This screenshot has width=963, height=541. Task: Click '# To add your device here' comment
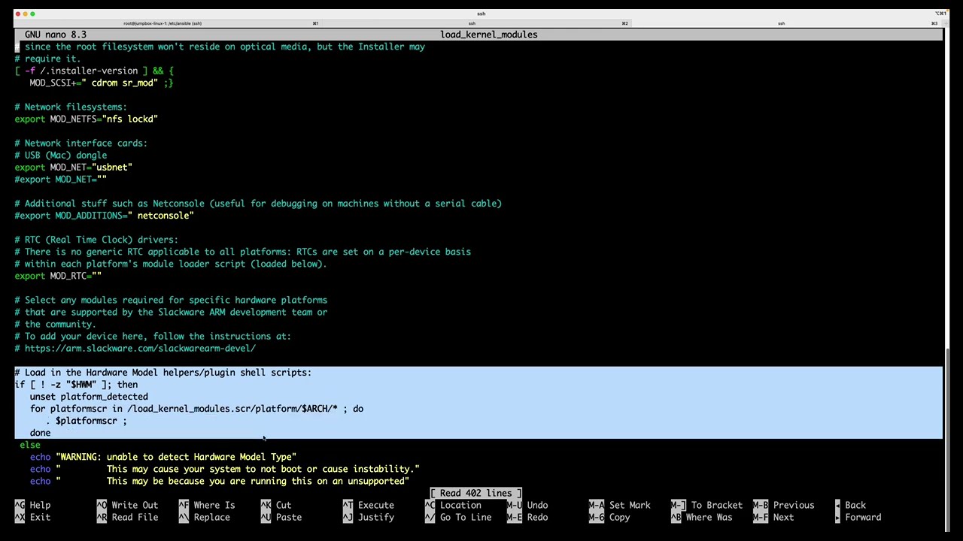pos(153,336)
